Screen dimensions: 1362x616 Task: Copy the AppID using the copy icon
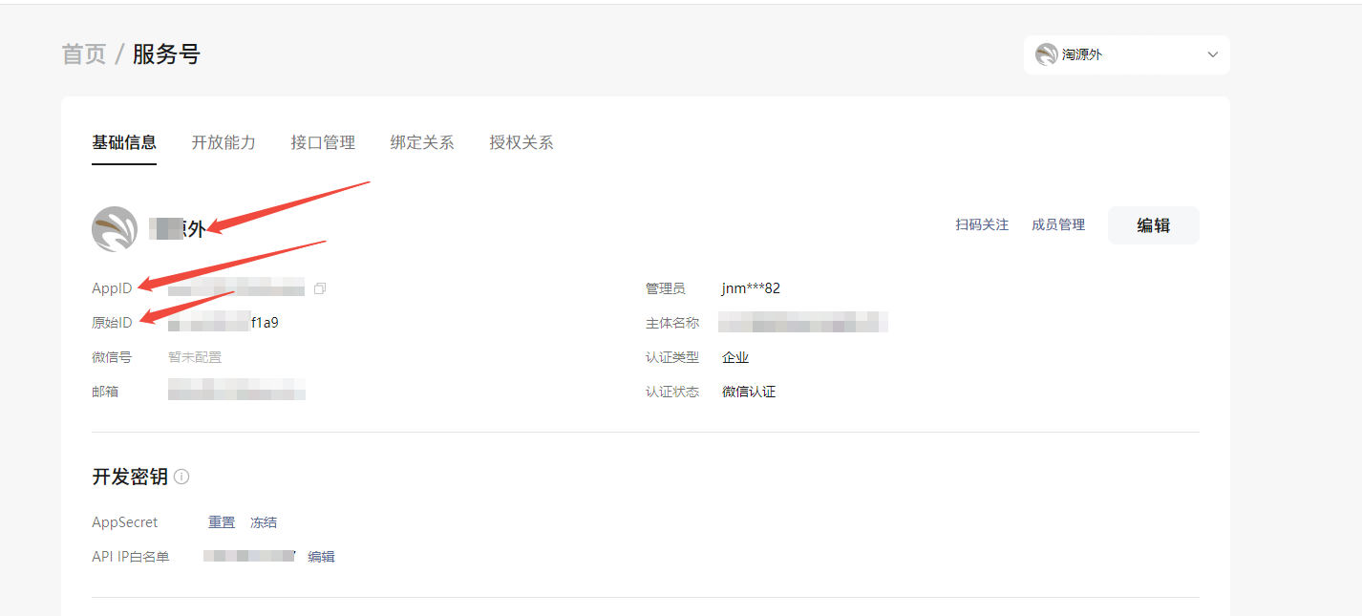click(320, 288)
